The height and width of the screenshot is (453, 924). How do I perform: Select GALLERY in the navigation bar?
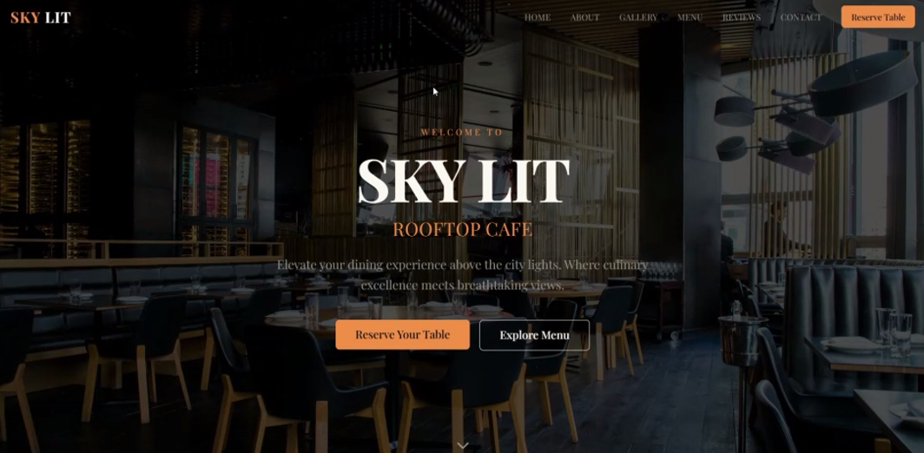(638, 17)
